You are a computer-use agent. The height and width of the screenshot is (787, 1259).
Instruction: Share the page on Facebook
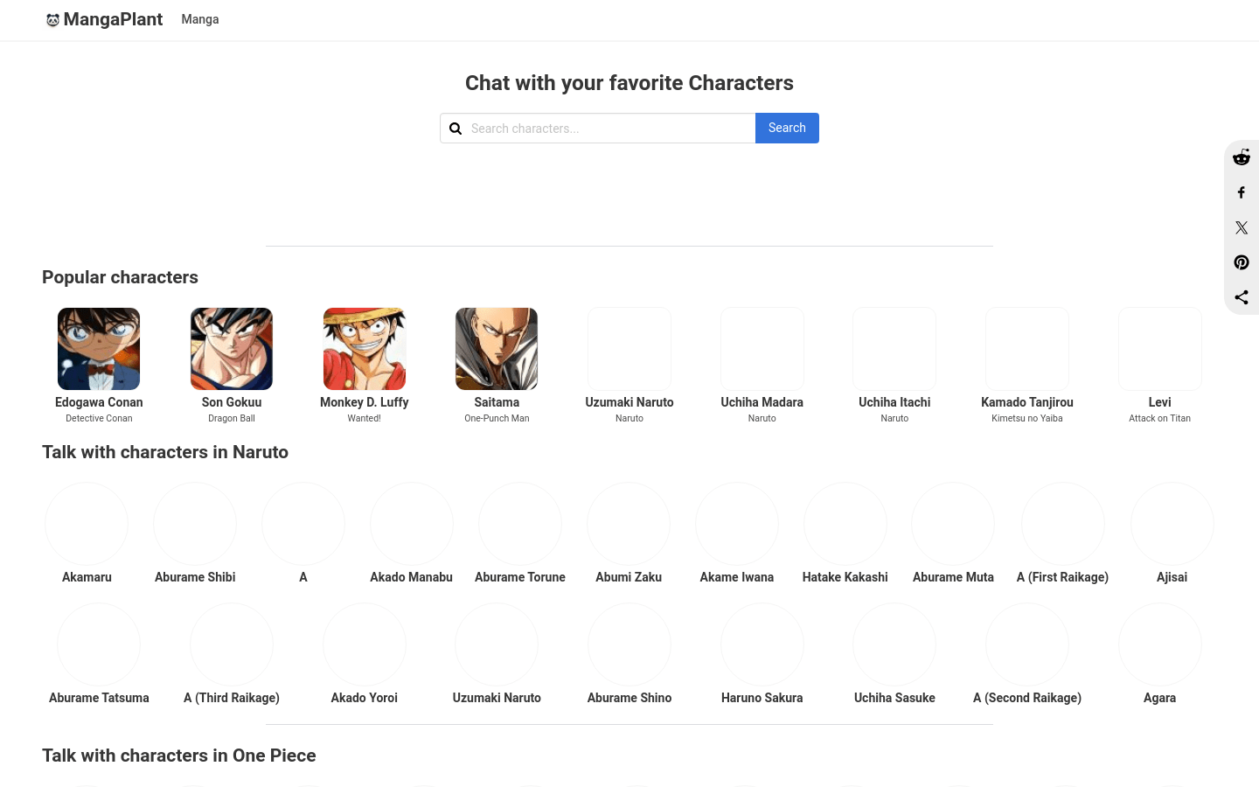click(1242, 192)
